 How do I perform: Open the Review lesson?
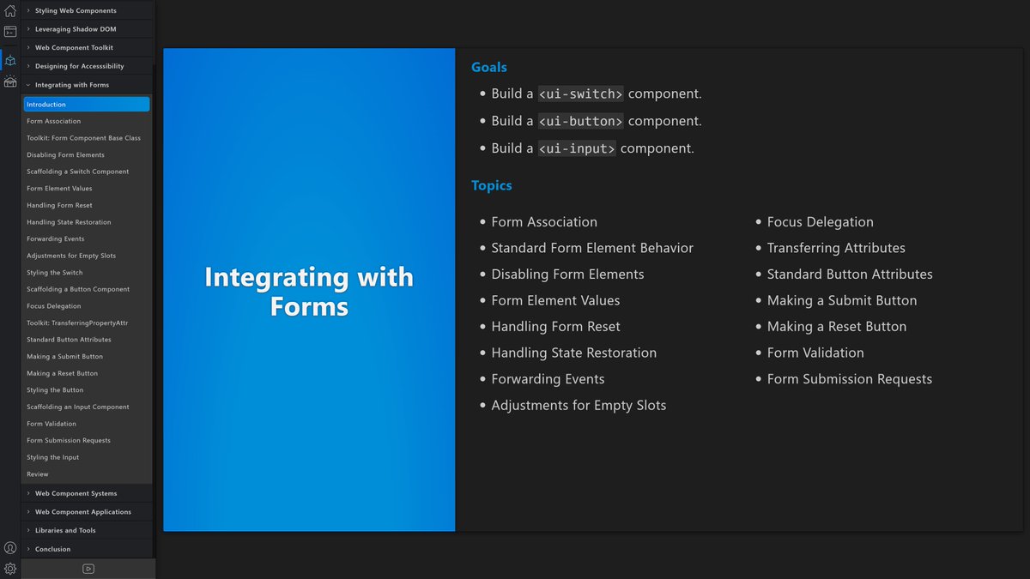tap(87, 474)
